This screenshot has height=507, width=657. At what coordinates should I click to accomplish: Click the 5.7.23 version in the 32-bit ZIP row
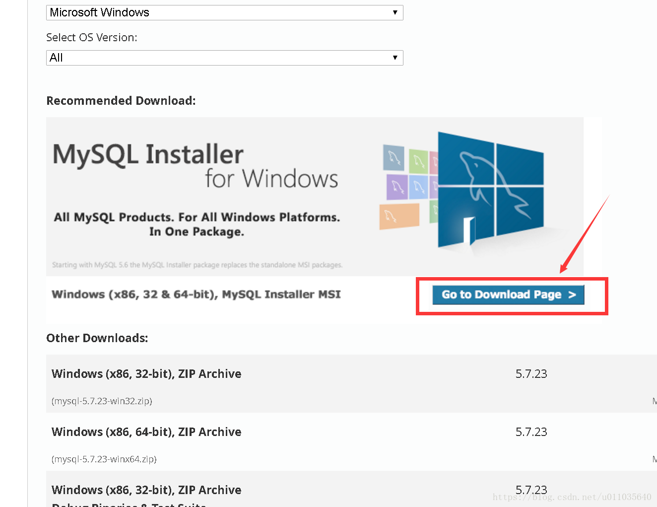coord(531,374)
